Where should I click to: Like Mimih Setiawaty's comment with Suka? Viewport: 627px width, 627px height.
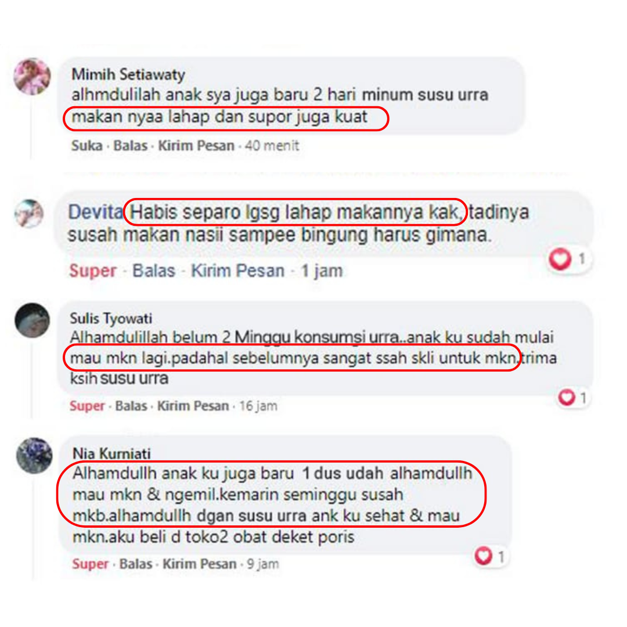click(87, 146)
